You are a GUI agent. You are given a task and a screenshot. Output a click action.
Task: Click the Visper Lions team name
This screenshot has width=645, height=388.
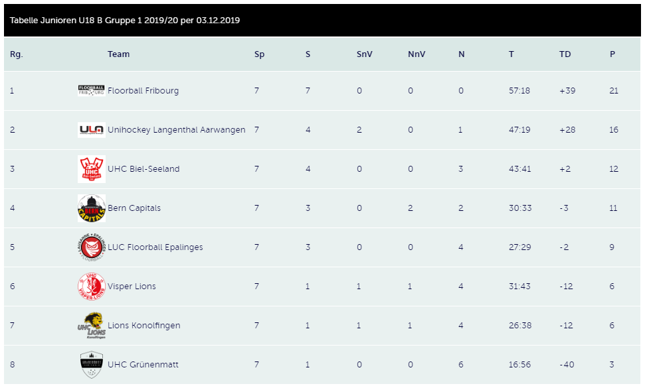click(x=132, y=286)
